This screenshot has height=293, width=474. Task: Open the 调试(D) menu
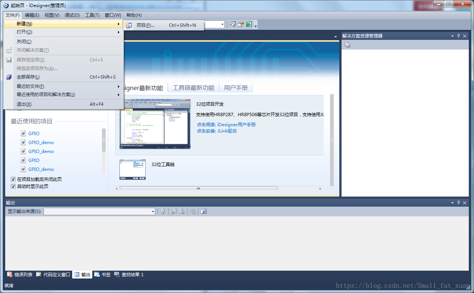[x=72, y=15]
